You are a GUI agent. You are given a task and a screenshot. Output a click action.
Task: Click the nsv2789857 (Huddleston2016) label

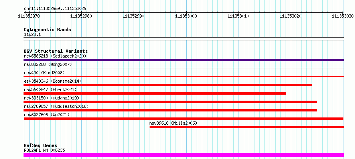tap(56, 106)
